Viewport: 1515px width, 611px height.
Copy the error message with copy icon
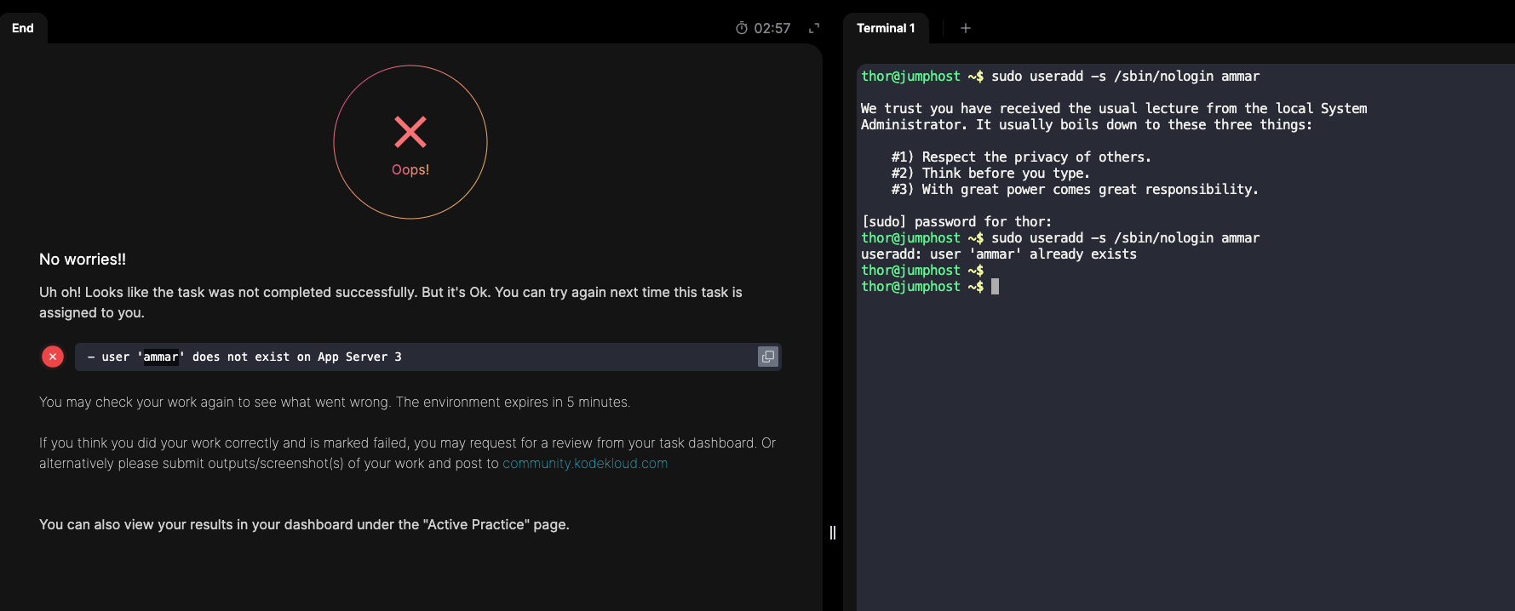(767, 357)
